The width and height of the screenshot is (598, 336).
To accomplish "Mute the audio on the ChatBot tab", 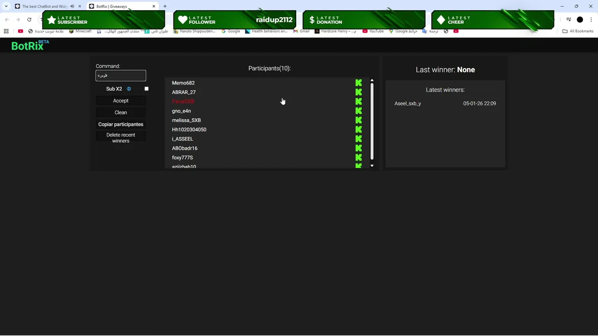I will click(72, 7).
